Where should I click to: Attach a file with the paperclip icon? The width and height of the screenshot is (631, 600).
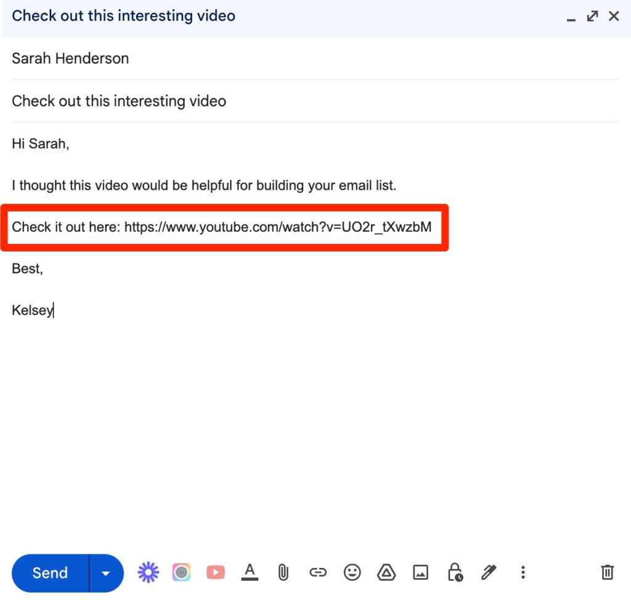(x=283, y=572)
